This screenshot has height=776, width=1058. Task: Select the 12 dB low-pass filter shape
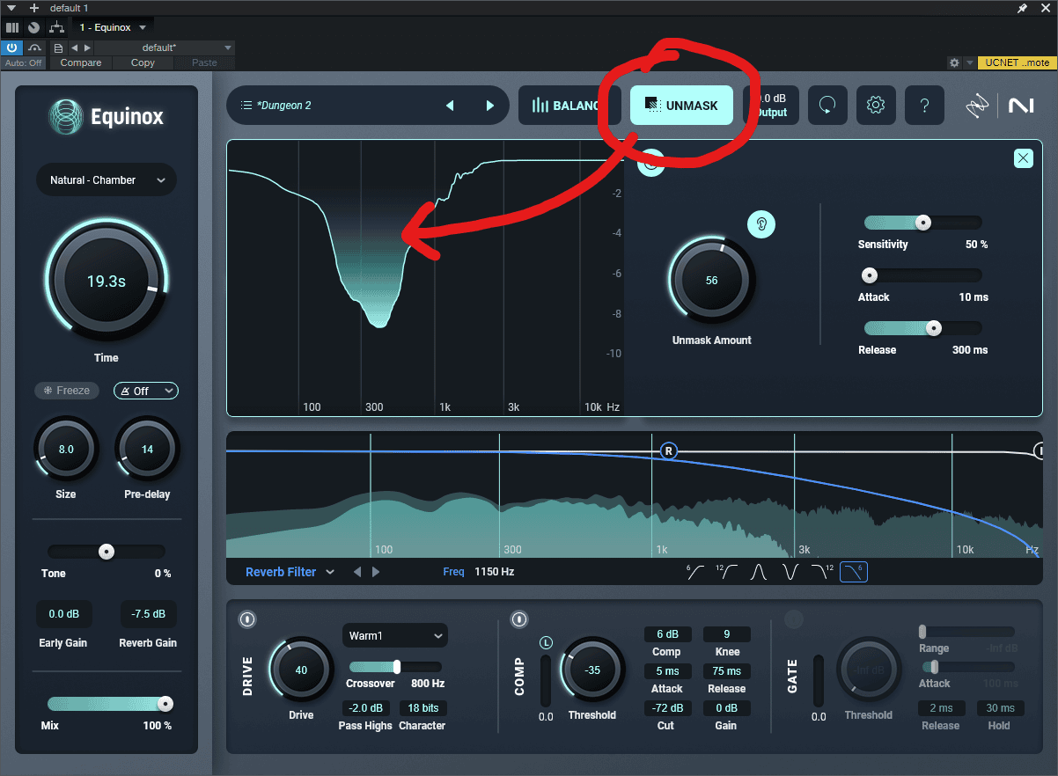pyautogui.click(x=821, y=572)
